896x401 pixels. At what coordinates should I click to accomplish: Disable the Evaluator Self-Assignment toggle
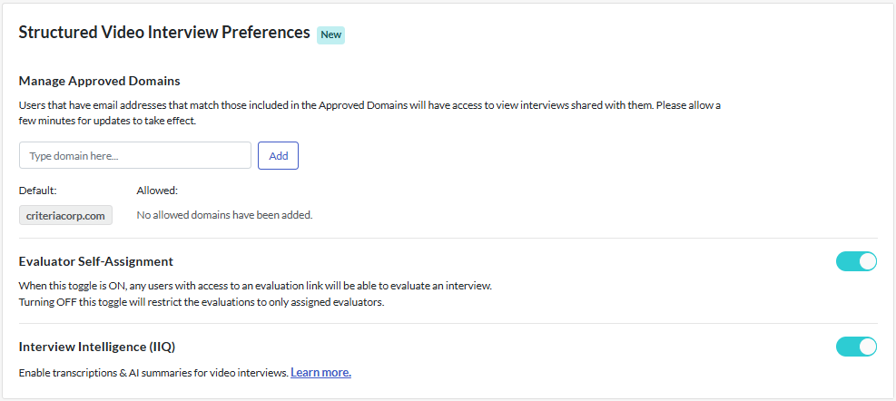(x=856, y=262)
